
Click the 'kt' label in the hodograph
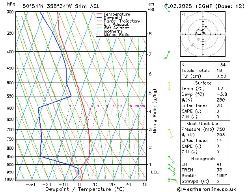pyautogui.click(x=183, y=14)
